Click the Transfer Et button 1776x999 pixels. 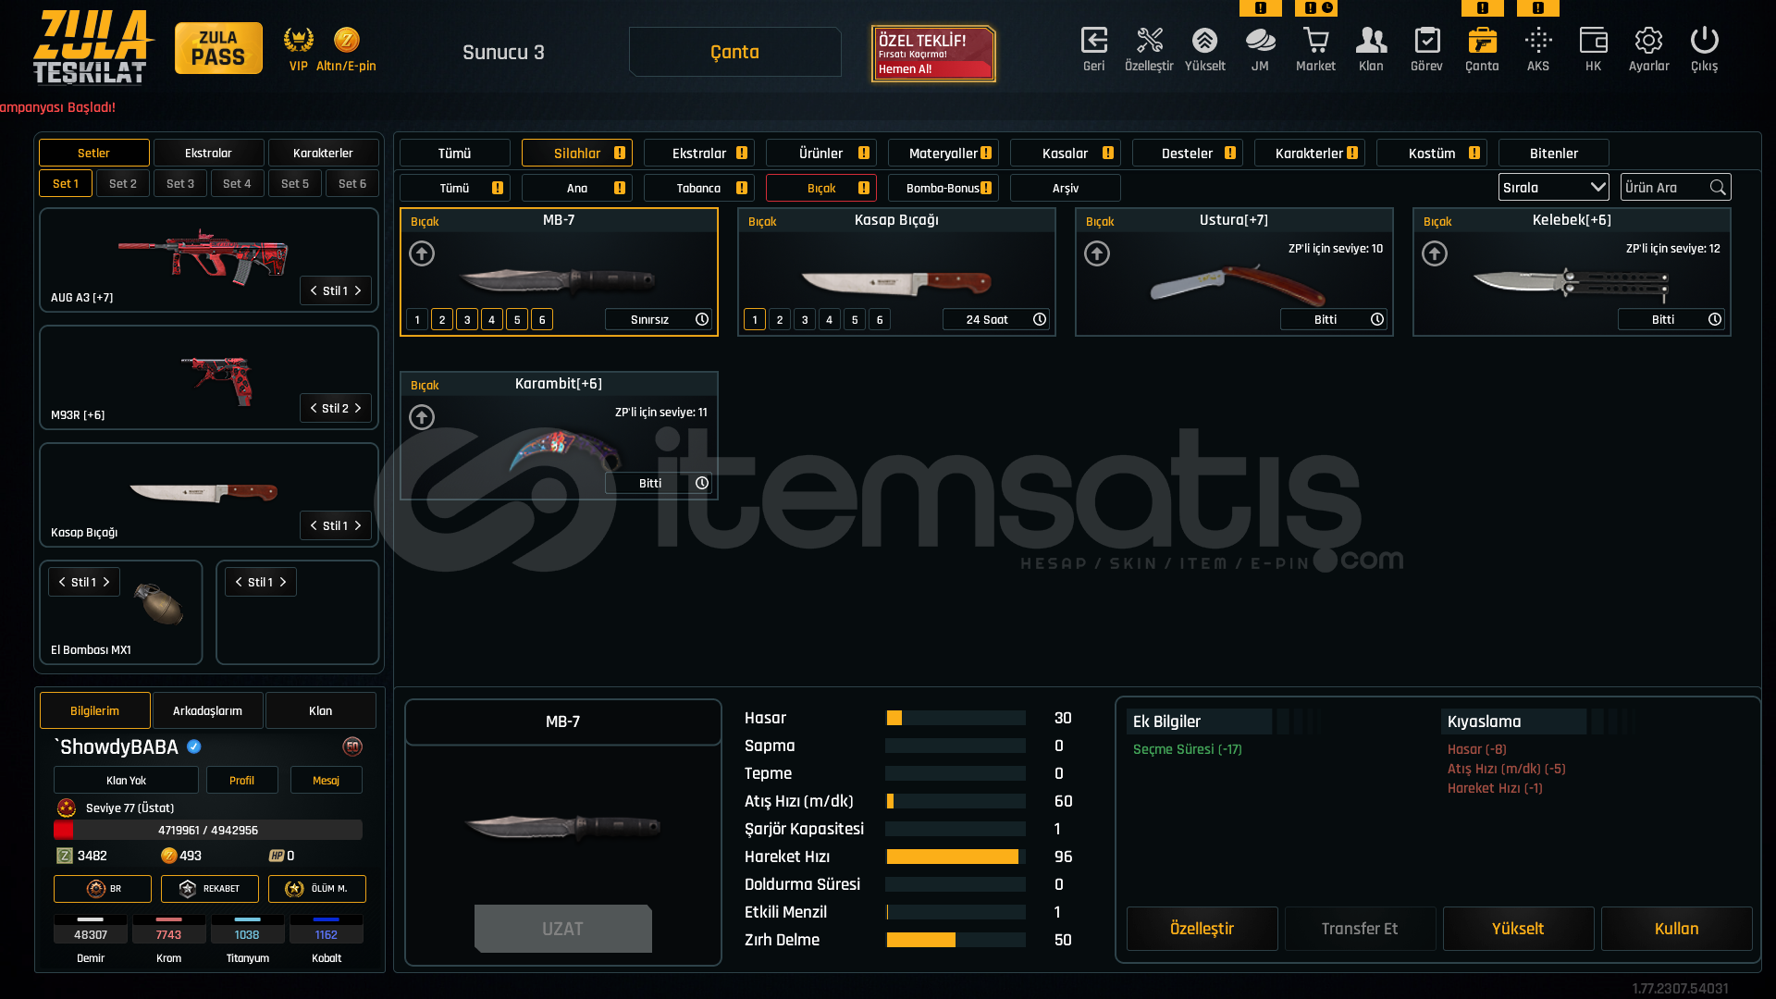coord(1360,929)
